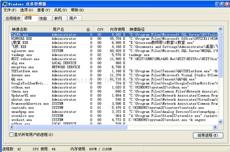Select the QQ.exe process row
Viewport: 230px width, 152px height.
[x=114, y=80]
